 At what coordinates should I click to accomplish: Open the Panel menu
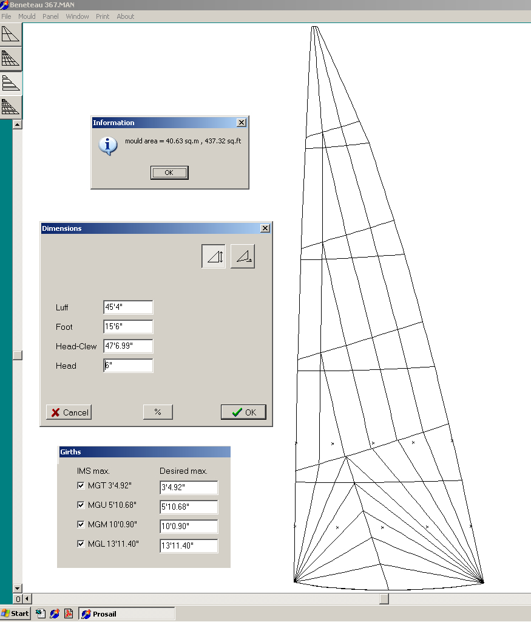50,16
